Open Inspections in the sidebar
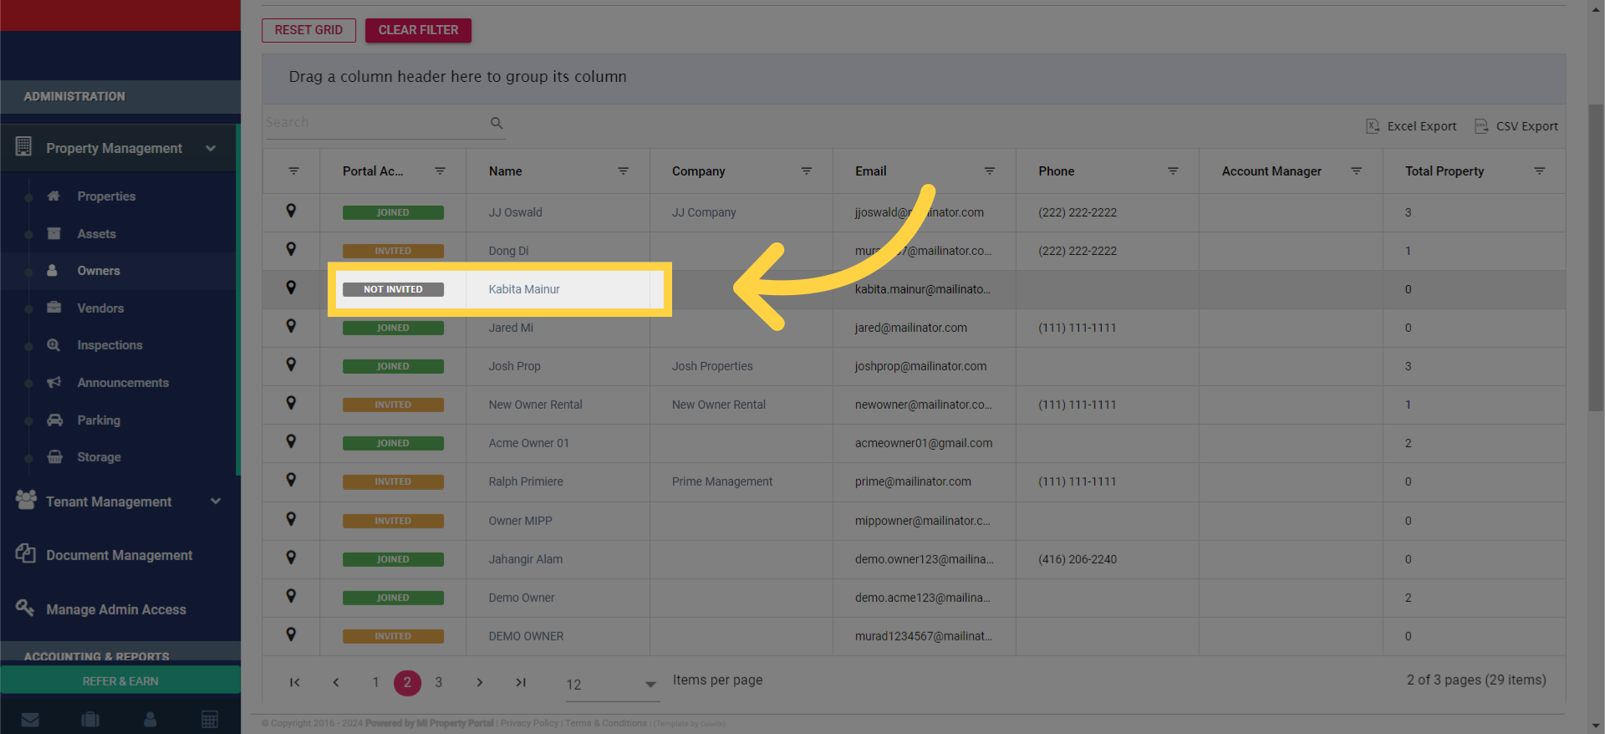Screen dimensions: 1605x734 pos(110,345)
